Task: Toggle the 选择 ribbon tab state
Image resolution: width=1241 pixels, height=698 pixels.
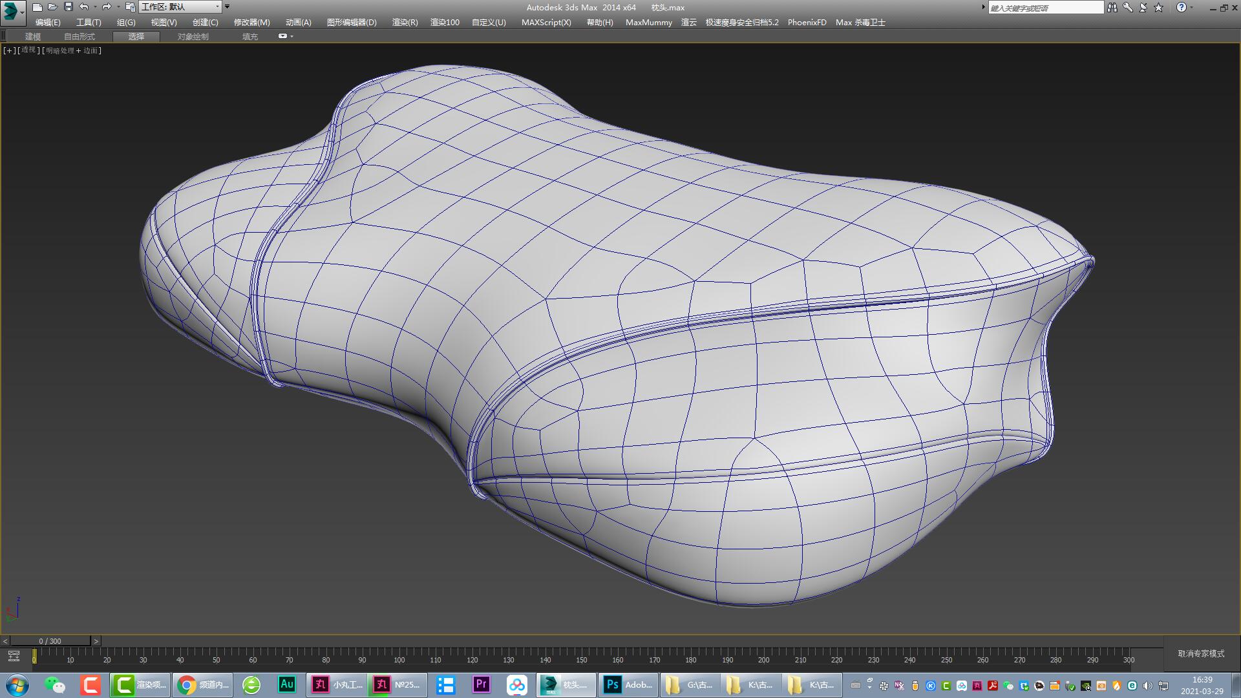Action: coord(136,37)
